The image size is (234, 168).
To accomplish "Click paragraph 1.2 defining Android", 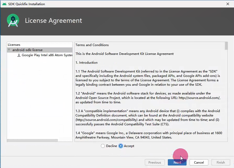I will (148, 98).
